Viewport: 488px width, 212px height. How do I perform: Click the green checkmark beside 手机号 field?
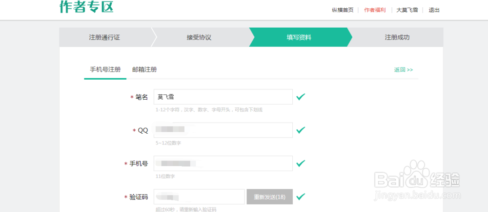tap(301, 163)
